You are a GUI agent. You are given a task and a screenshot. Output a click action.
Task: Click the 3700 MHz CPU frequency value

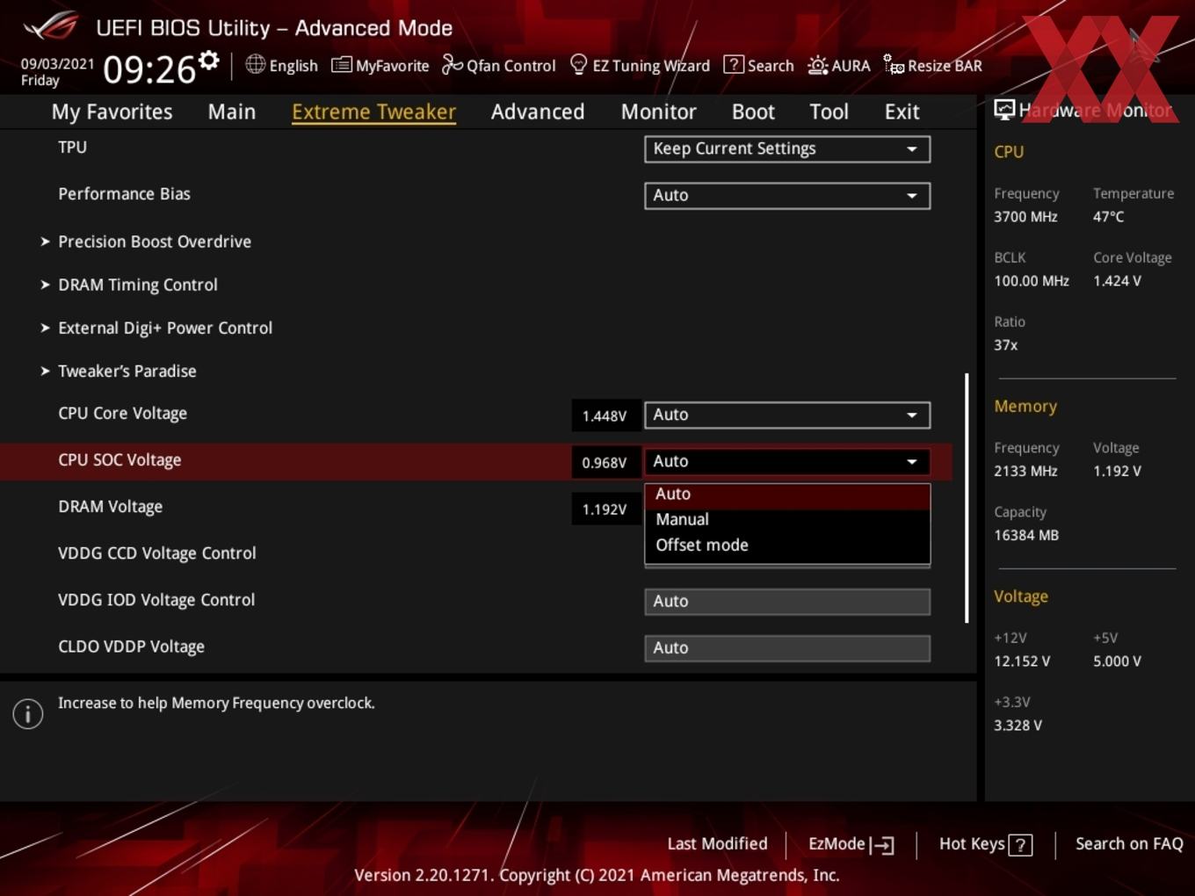[x=1025, y=217]
